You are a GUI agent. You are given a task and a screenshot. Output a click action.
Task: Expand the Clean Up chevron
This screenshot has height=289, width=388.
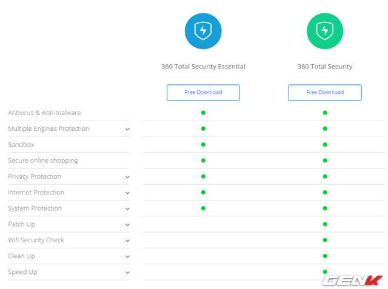point(127,257)
